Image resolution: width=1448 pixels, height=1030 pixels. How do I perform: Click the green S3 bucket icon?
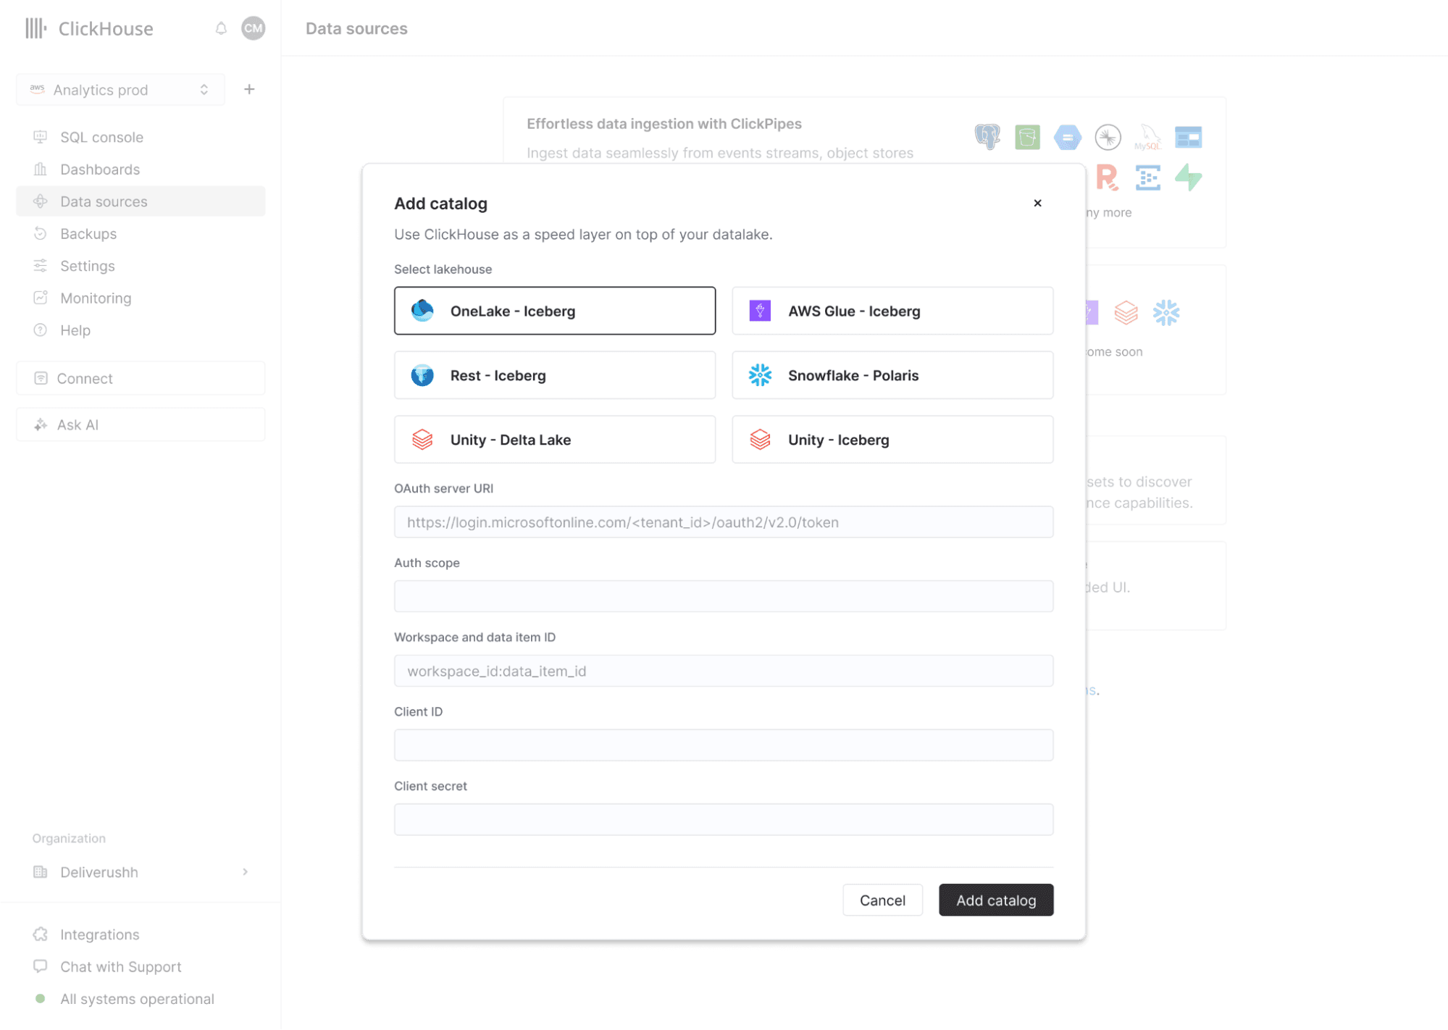pos(1027,136)
